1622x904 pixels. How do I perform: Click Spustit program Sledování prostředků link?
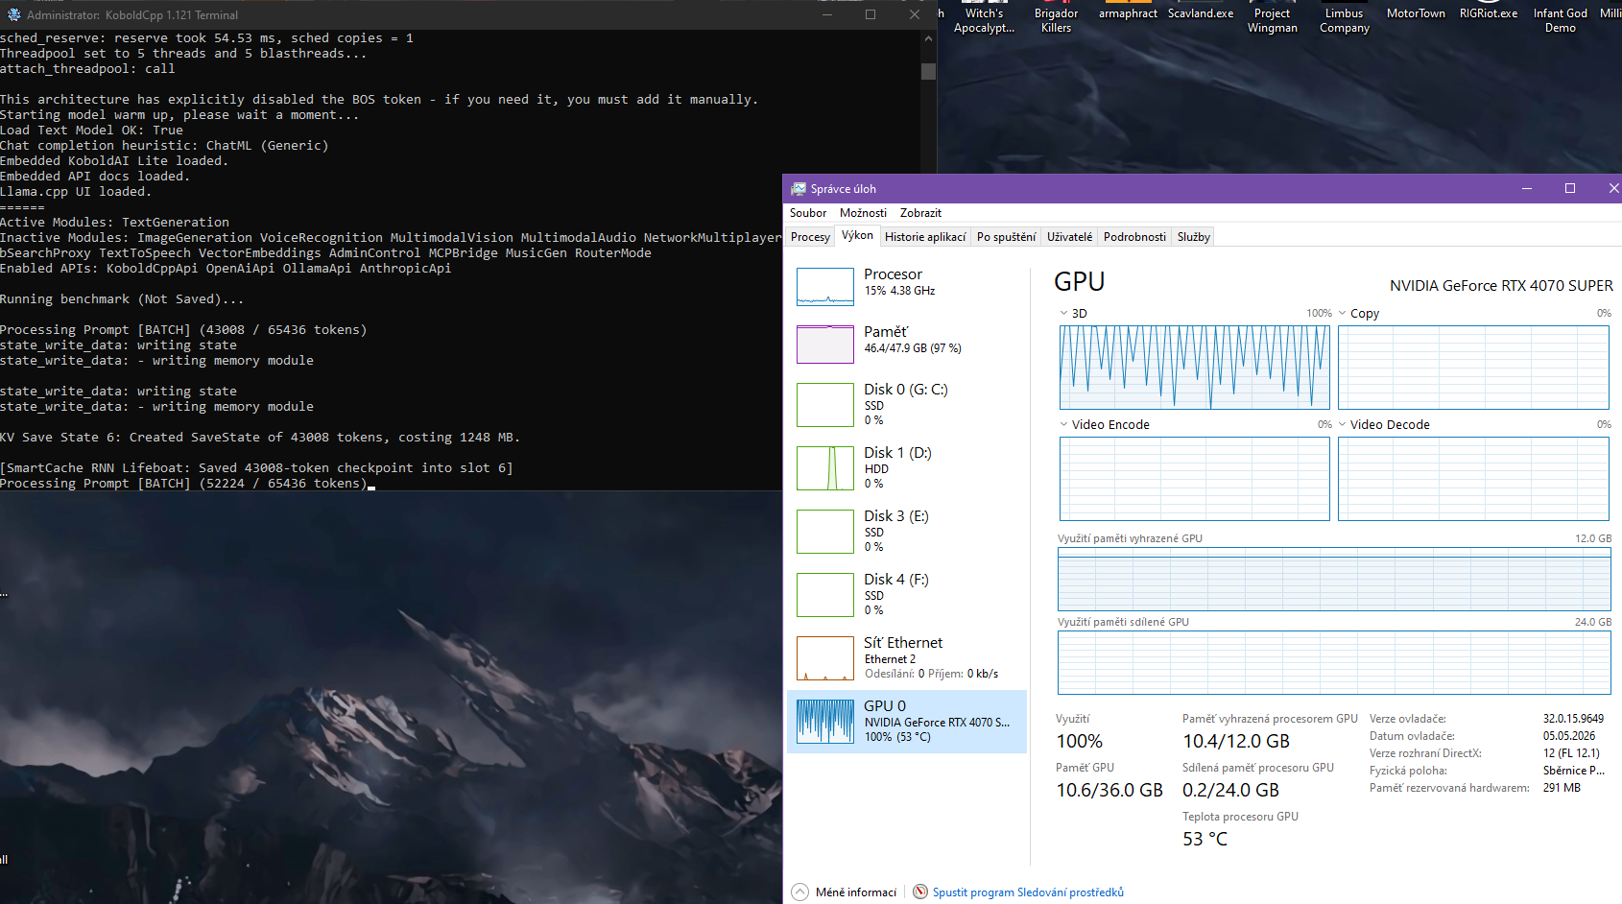1028,892
